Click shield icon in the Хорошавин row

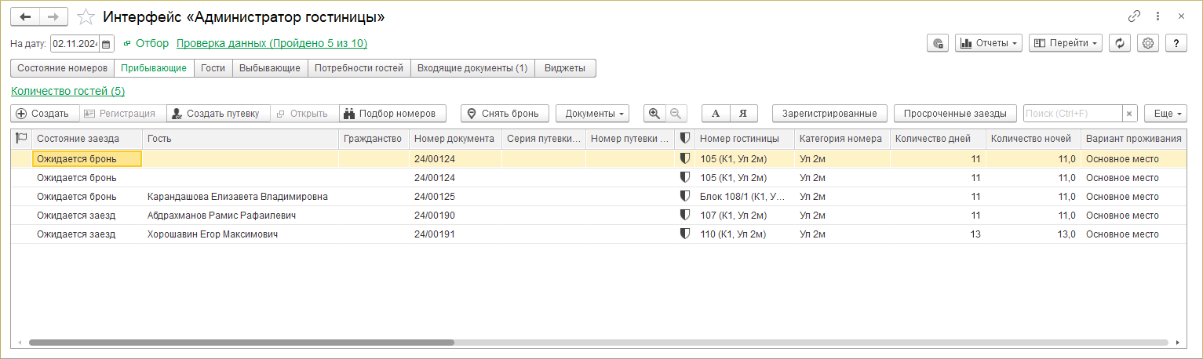pyautogui.click(x=684, y=234)
